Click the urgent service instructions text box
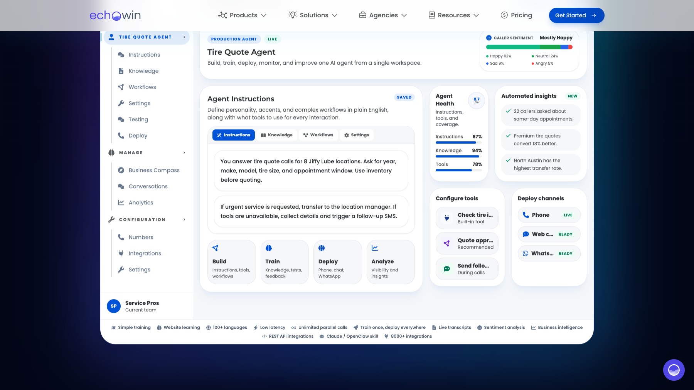The height and width of the screenshot is (390, 694). pos(311,211)
